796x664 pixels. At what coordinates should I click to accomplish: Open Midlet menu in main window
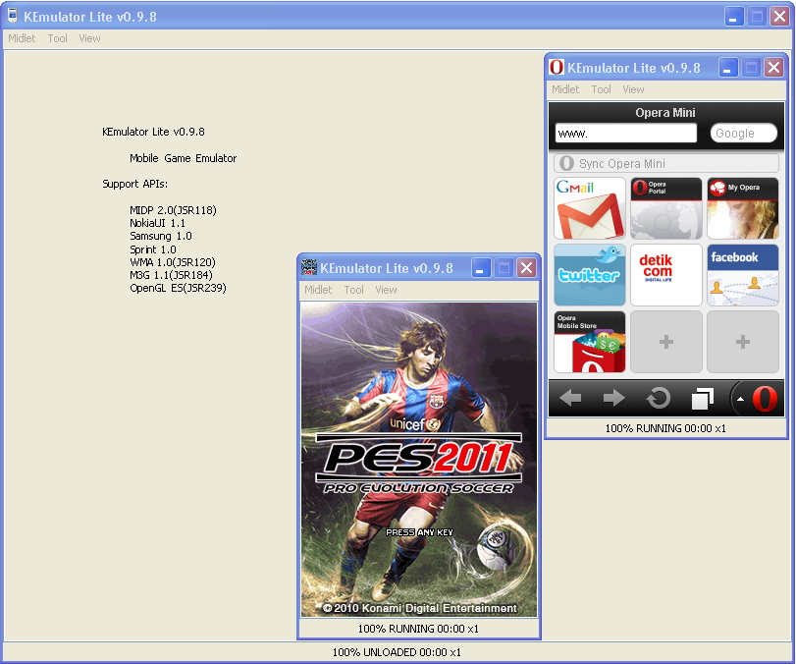(x=22, y=38)
